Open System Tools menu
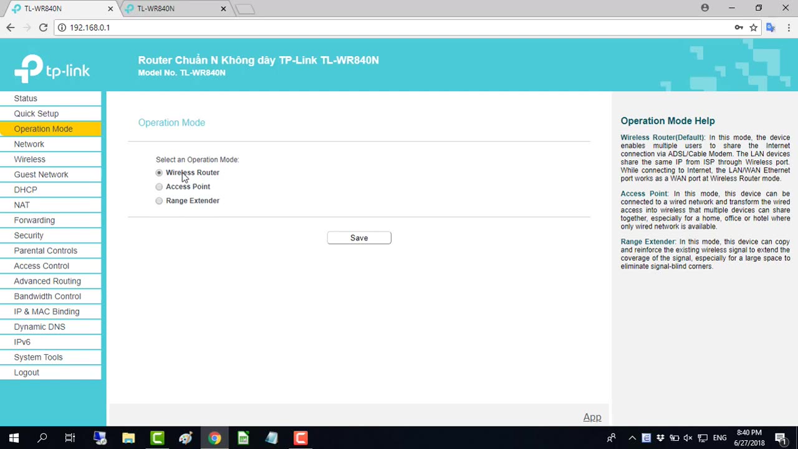The width and height of the screenshot is (798, 449). pyautogui.click(x=50, y=357)
